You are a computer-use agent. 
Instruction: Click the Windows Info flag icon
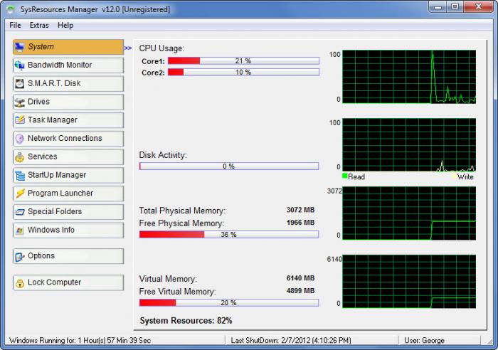20,230
